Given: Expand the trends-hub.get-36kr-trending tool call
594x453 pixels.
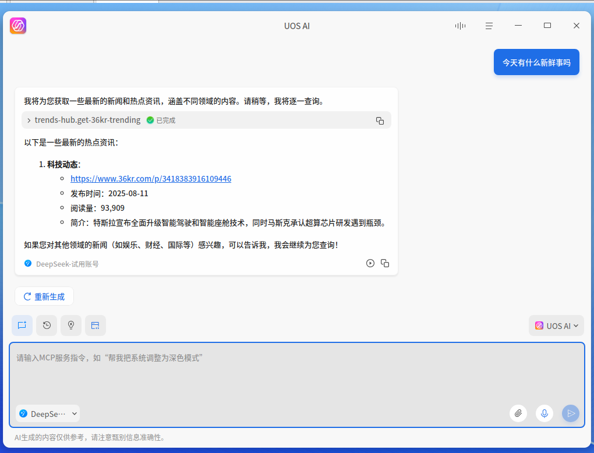Looking at the screenshot, I should [x=29, y=120].
